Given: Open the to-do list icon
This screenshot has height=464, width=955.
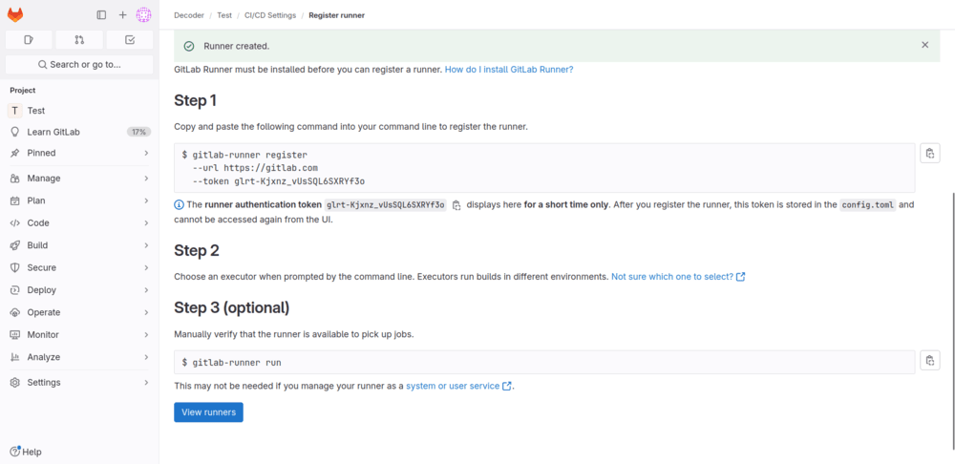Looking at the screenshot, I should pyautogui.click(x=130, y=40).
